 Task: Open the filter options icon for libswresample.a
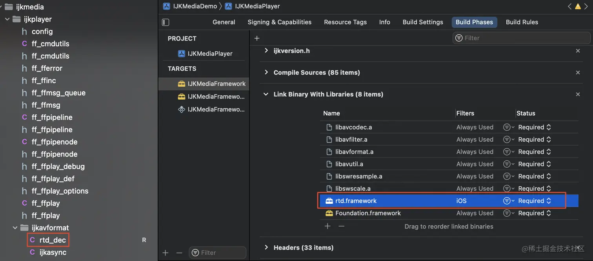click(x=509, y=176)
